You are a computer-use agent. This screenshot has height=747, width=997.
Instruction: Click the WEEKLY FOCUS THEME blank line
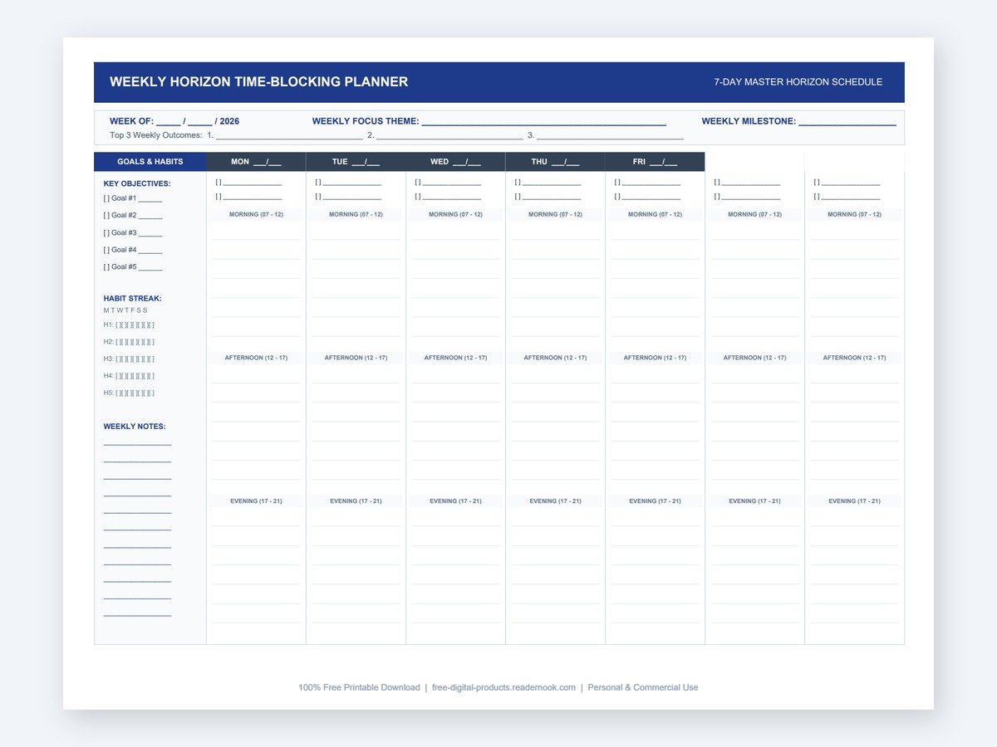tap(544, 122)
